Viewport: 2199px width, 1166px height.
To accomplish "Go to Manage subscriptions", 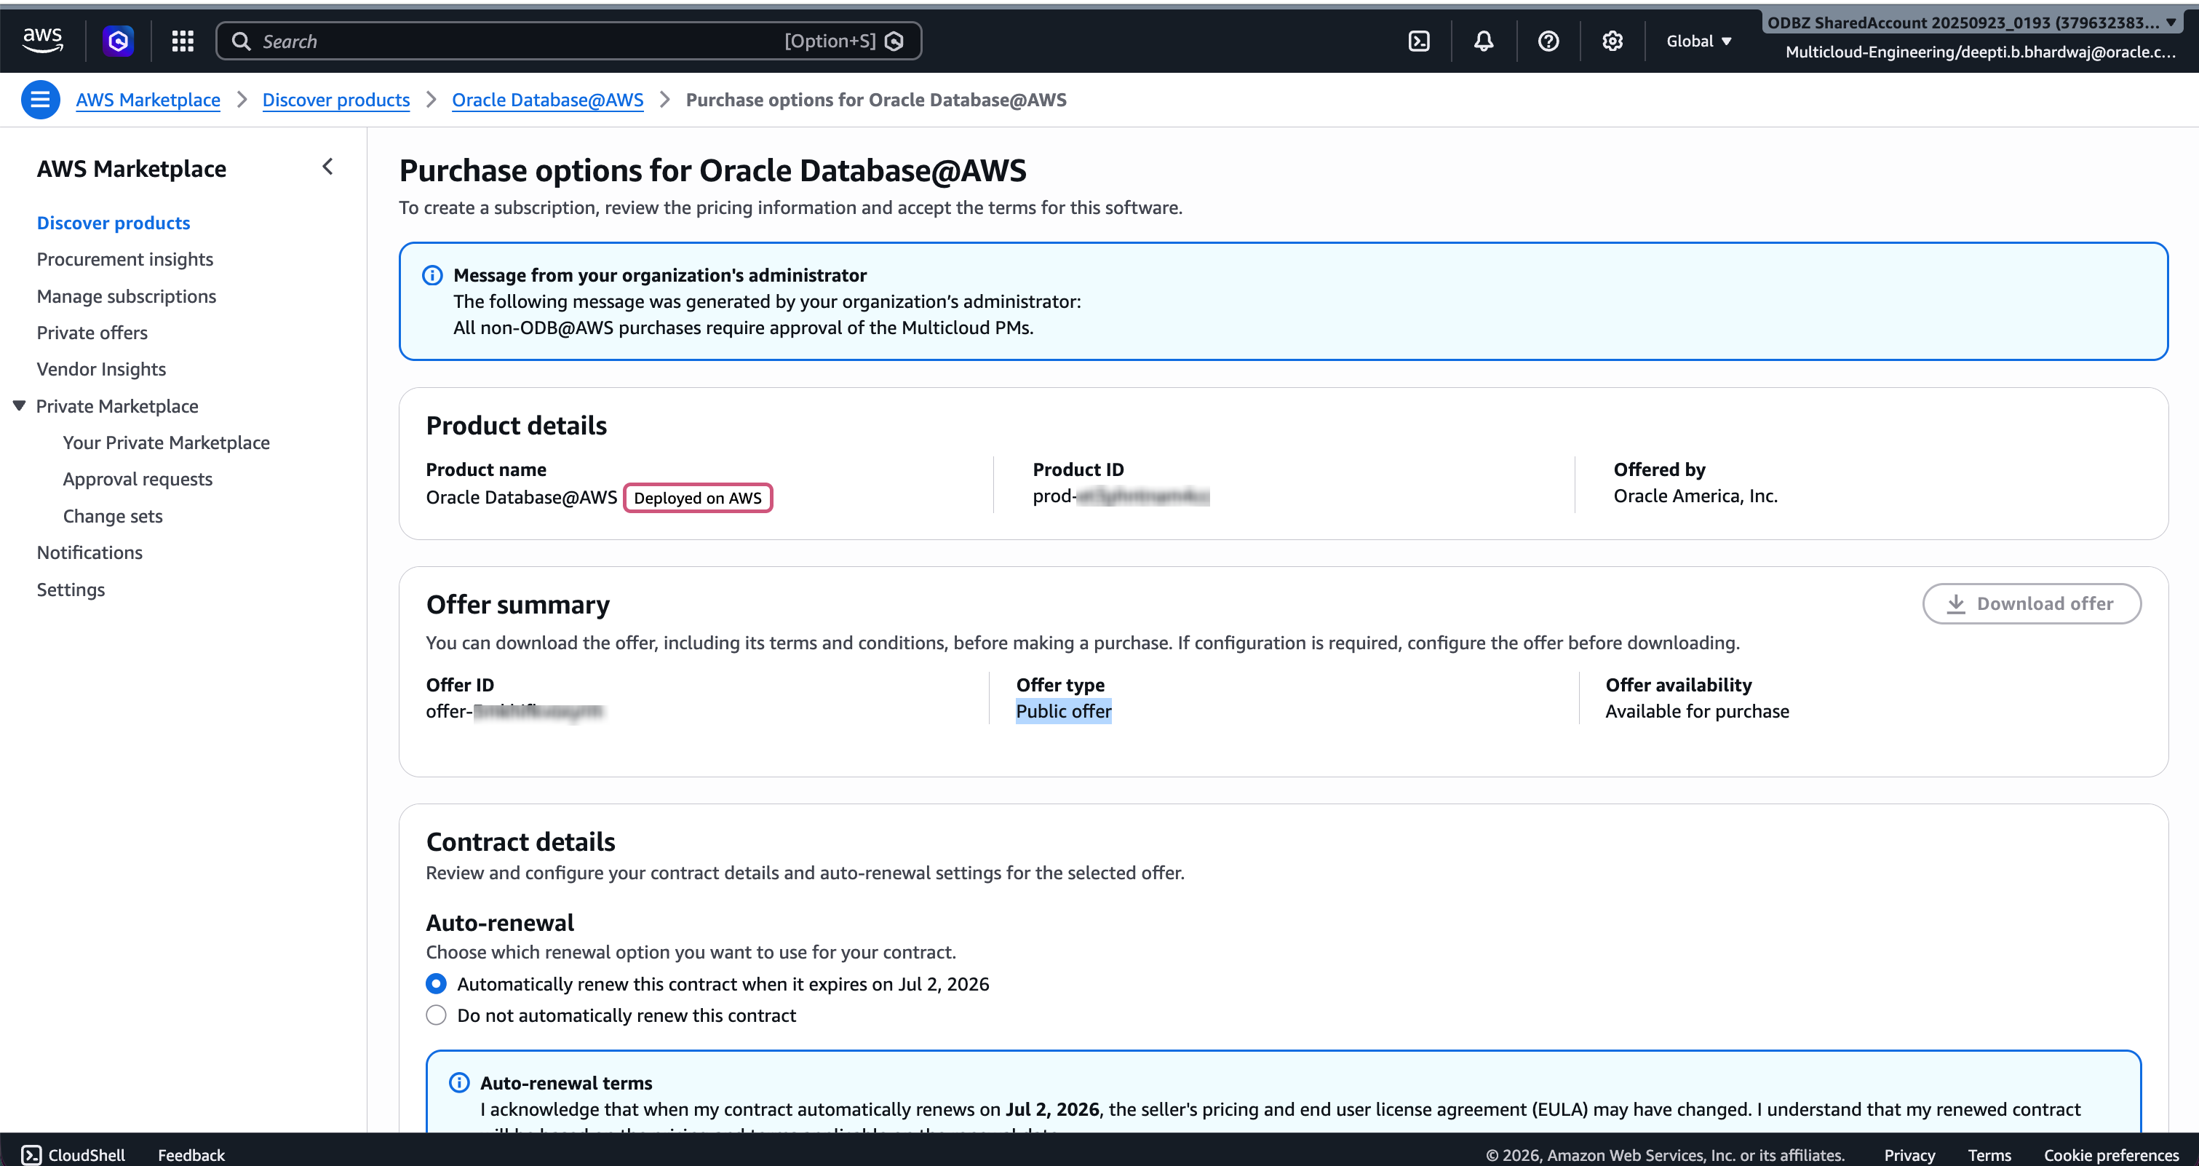I will [127, 296].
